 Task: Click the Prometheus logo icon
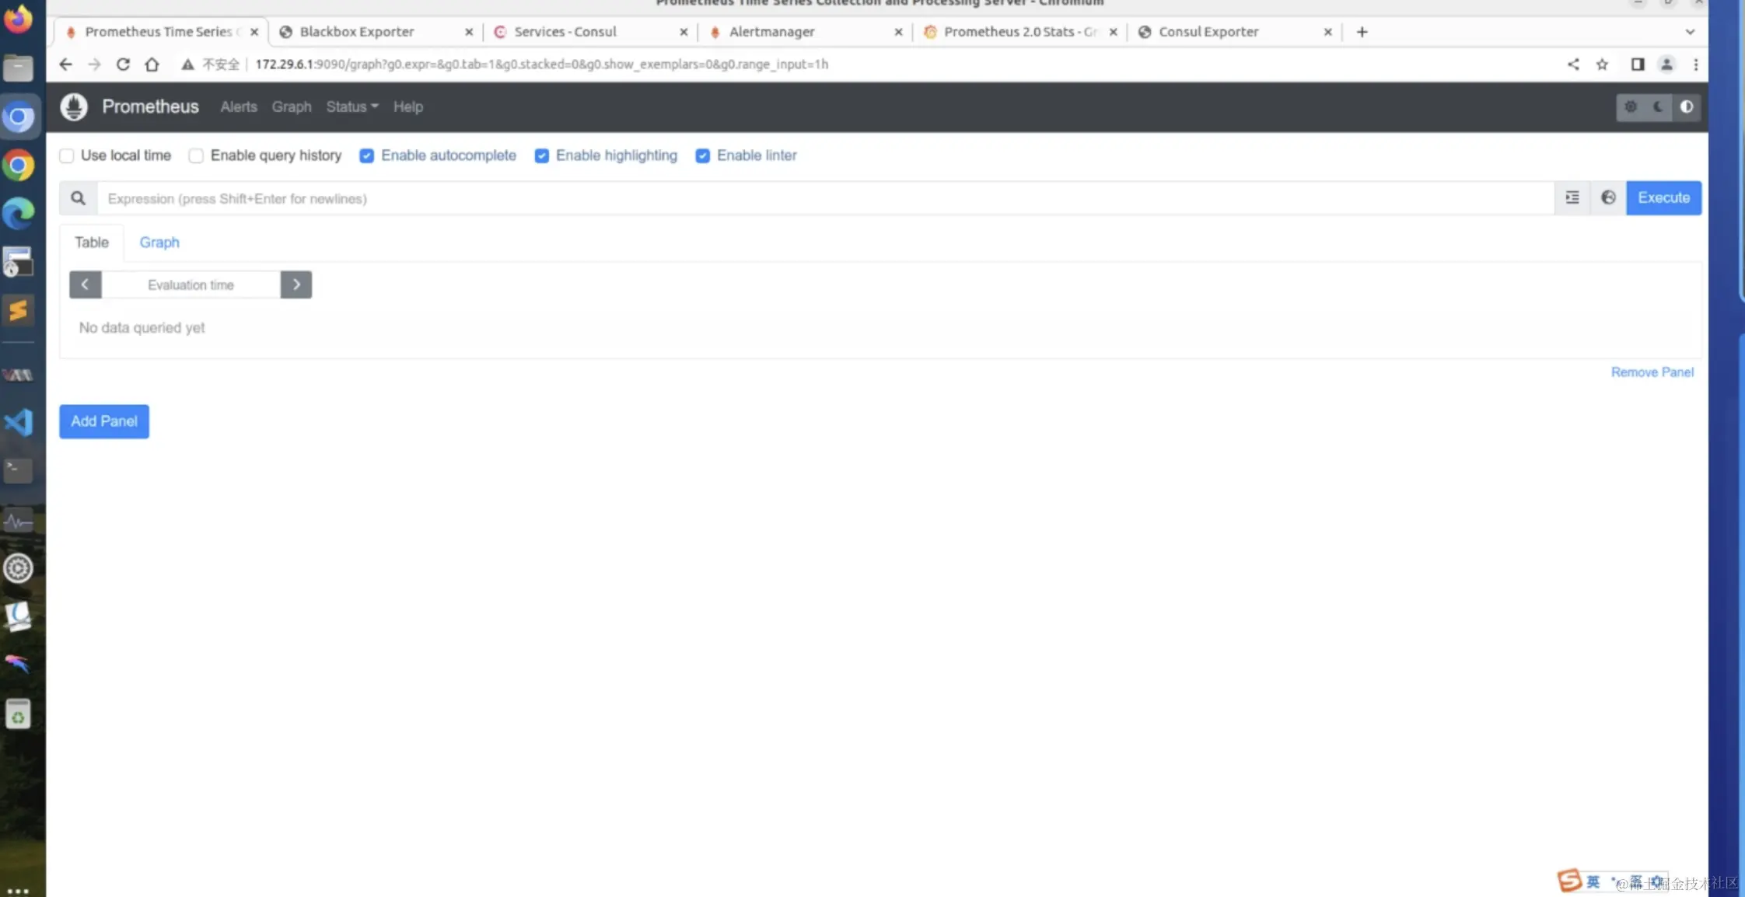pos(75,106)
